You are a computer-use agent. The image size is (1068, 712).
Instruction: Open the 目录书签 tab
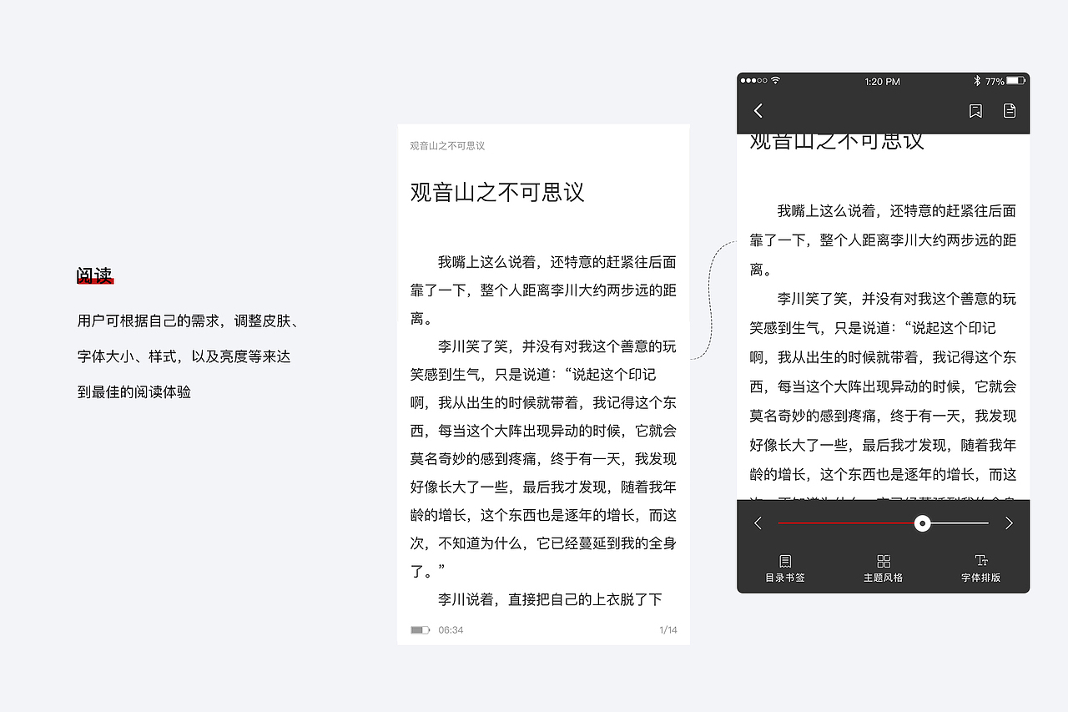(785, 568)
